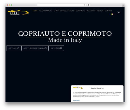Click the arrow icon on Copriauto button
The image size is (130, 110).
18,48
